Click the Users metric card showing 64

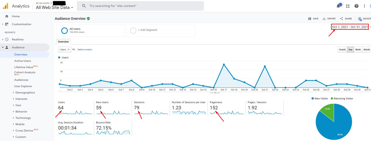(x=75, y=108)
